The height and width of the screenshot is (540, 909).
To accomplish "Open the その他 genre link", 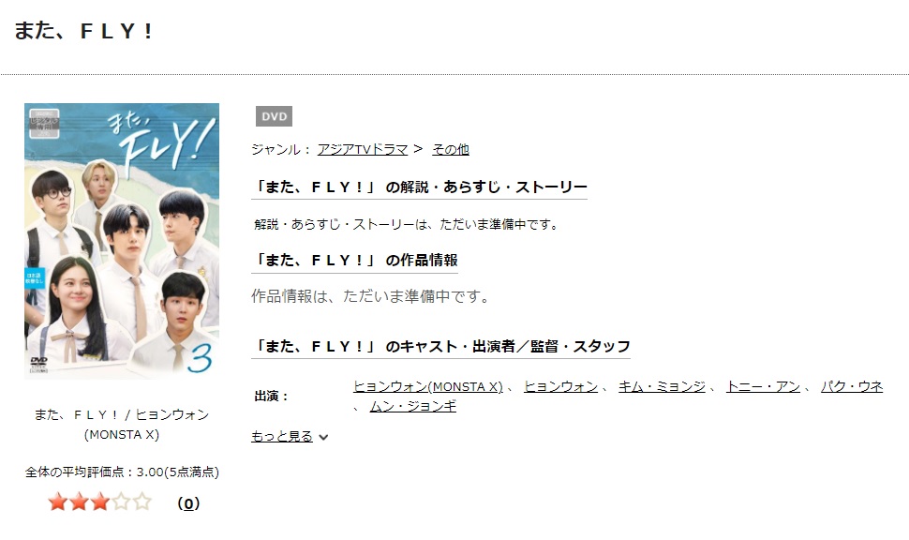I will (451, 150).
